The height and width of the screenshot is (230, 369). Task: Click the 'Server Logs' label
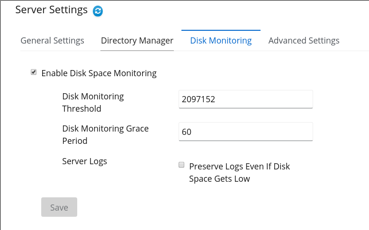pyautogui.click(x=84, y=161)
